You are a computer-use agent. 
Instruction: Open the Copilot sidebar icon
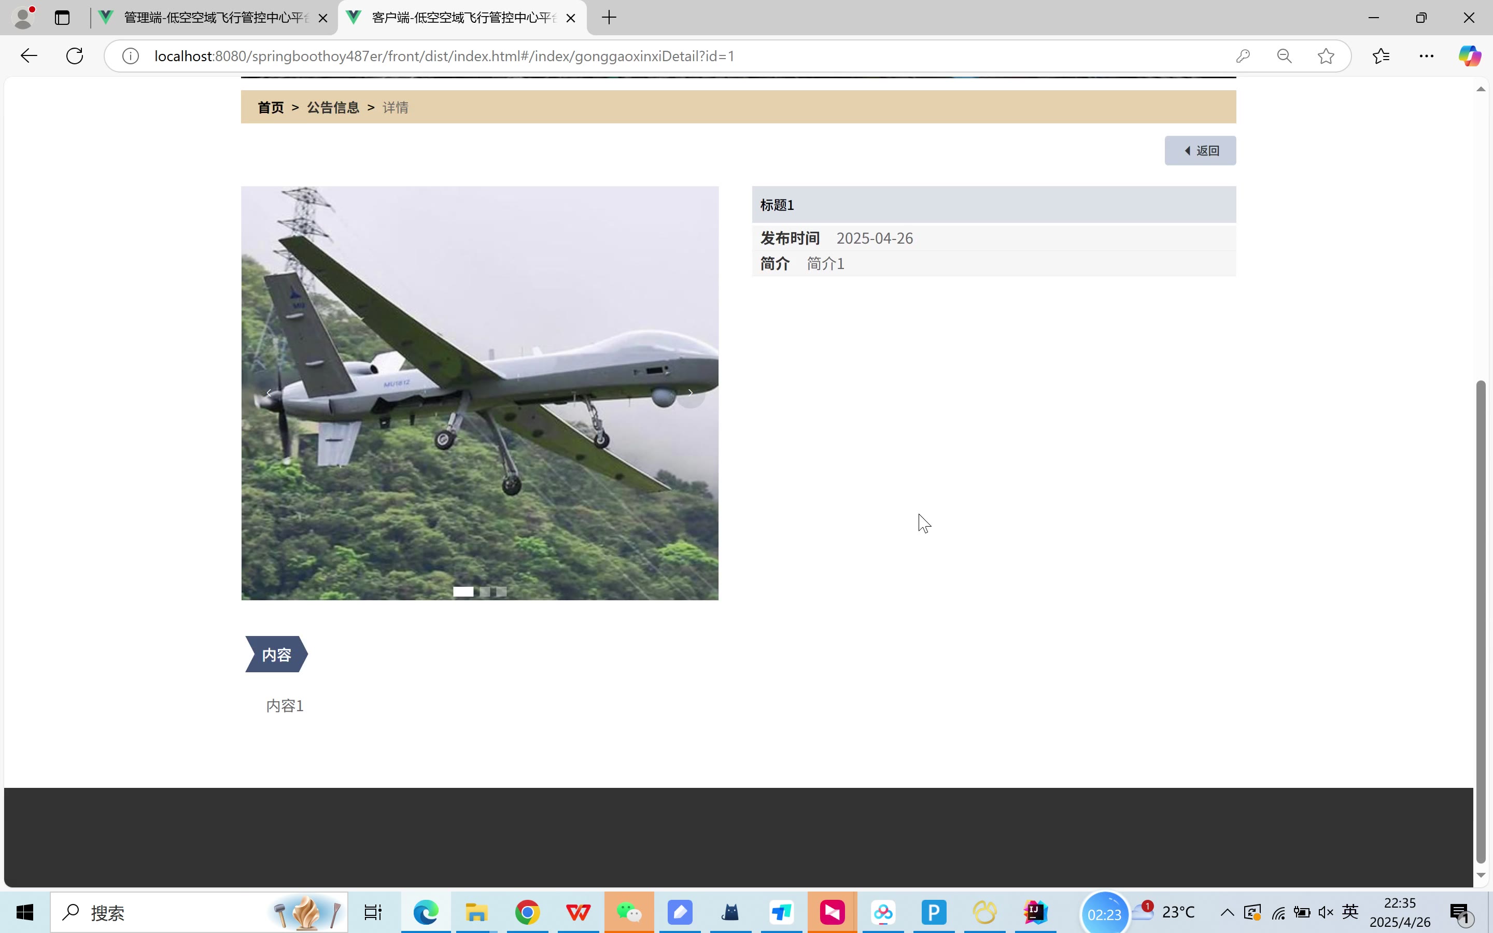tap(1469, 56)
